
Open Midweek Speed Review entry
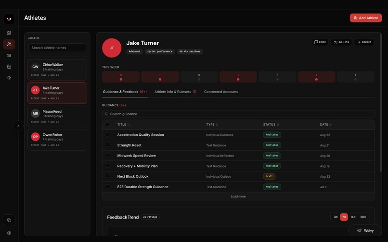pyautogui.click(x=136, y=156)
